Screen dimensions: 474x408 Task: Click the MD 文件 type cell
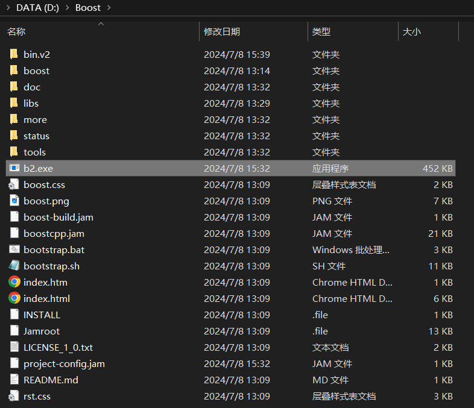coord(330,380)
